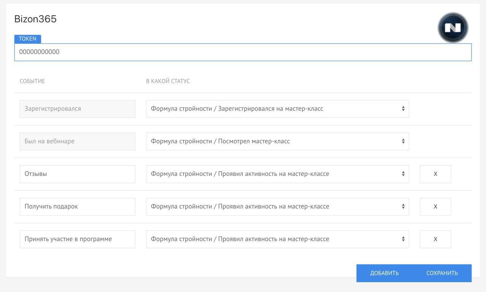
Task: Open status dropdown for Получить подарок row
Action: (x=278, y=207)
